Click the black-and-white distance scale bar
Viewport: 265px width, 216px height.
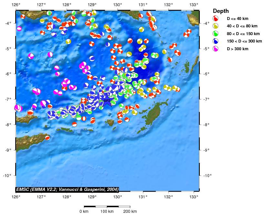tap(107, 206)
